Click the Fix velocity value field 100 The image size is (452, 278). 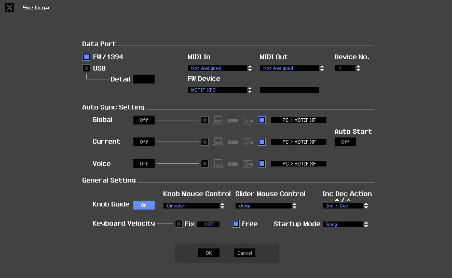tap(208, 225)
